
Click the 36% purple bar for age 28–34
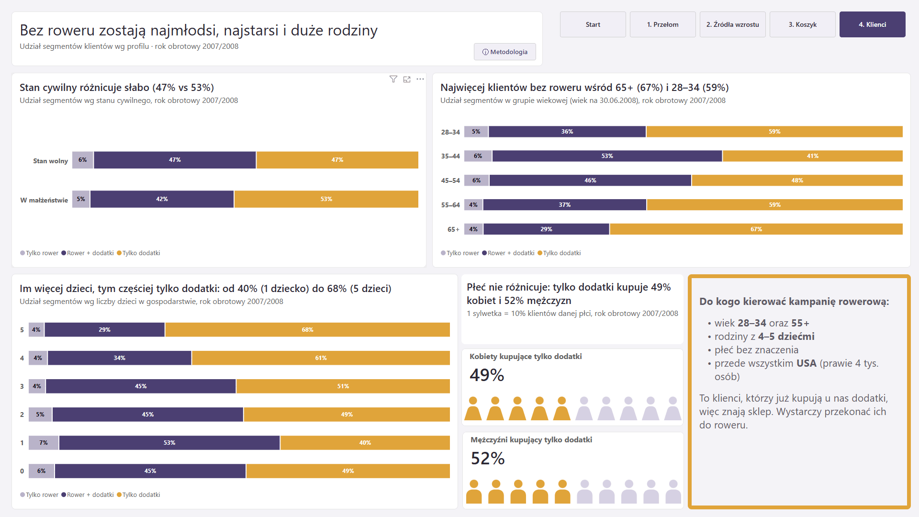click(x=567, y=132)
